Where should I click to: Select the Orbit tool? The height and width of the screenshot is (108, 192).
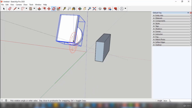coord(80,9)
